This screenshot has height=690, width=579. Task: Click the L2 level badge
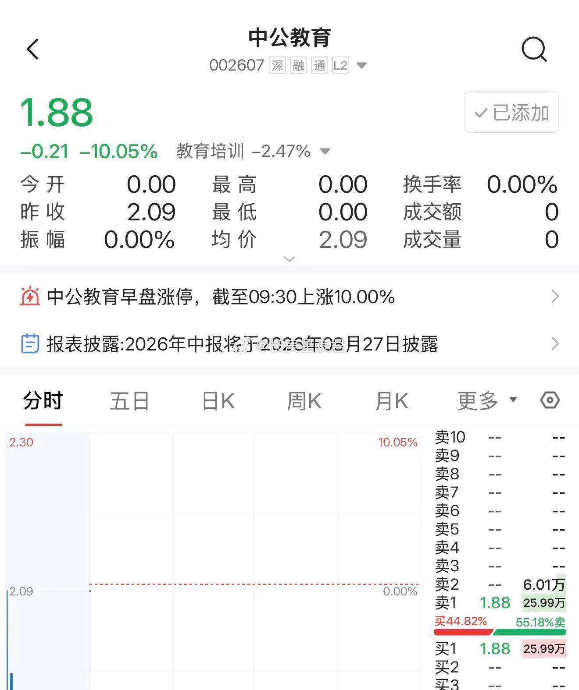pos(340,66)
